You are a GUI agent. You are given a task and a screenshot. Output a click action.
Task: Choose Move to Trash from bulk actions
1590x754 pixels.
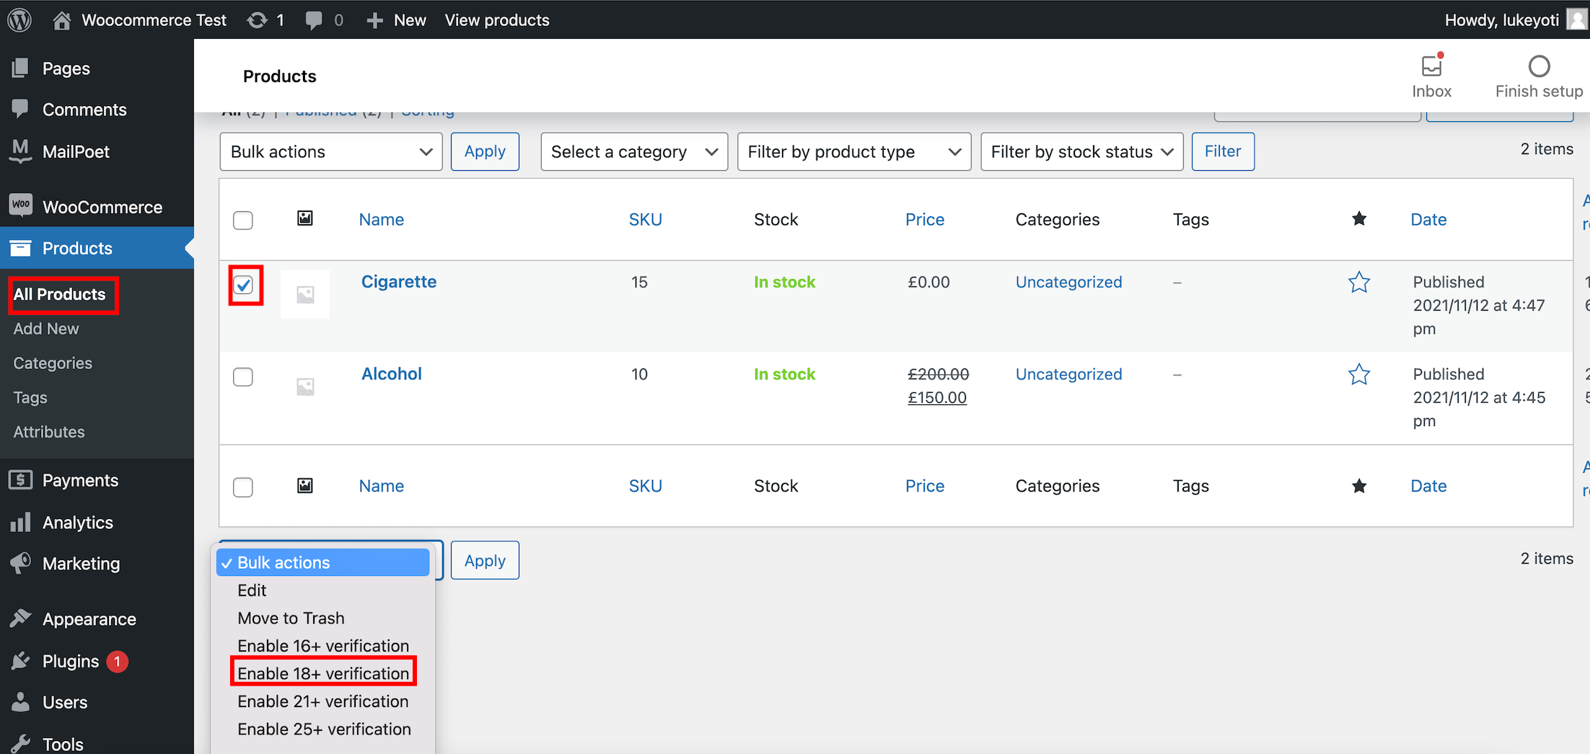[x=291, y=618]
